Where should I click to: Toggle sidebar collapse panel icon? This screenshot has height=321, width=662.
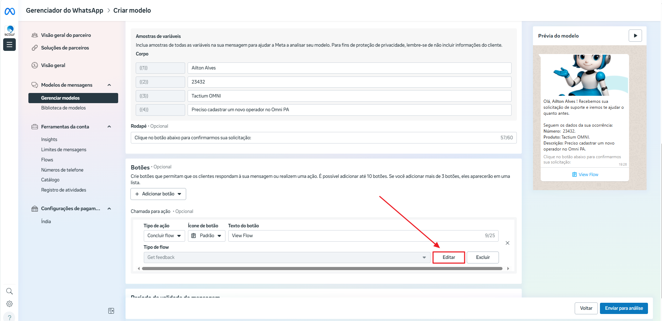(x=111, y=311)
